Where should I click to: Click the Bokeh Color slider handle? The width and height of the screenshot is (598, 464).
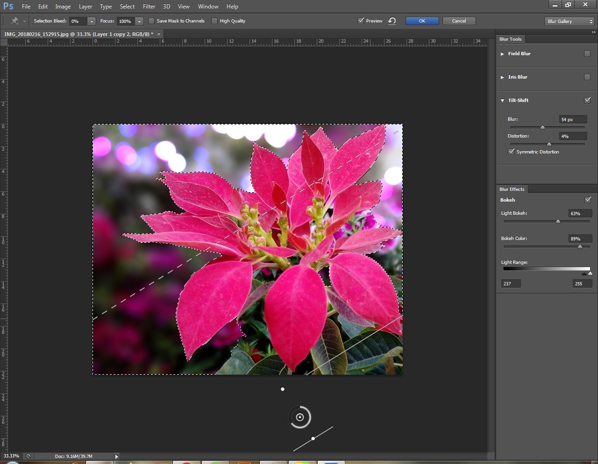point(580,246)
